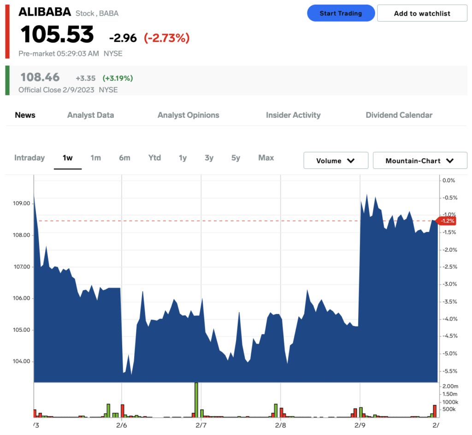This screenshot has height=435, width=472.
Task: Switch chart to 5y range
Action: [236, 158]
